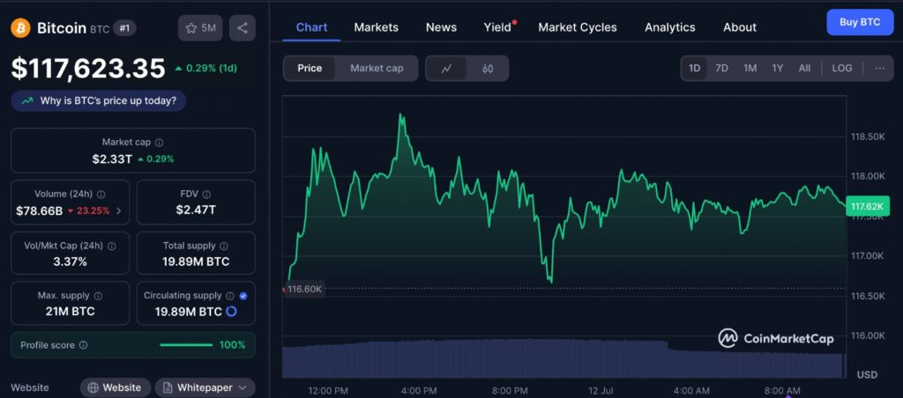The height and width of the screenshot is (398, 903).
Task: Open the share icon button
Action: (243, 27)
